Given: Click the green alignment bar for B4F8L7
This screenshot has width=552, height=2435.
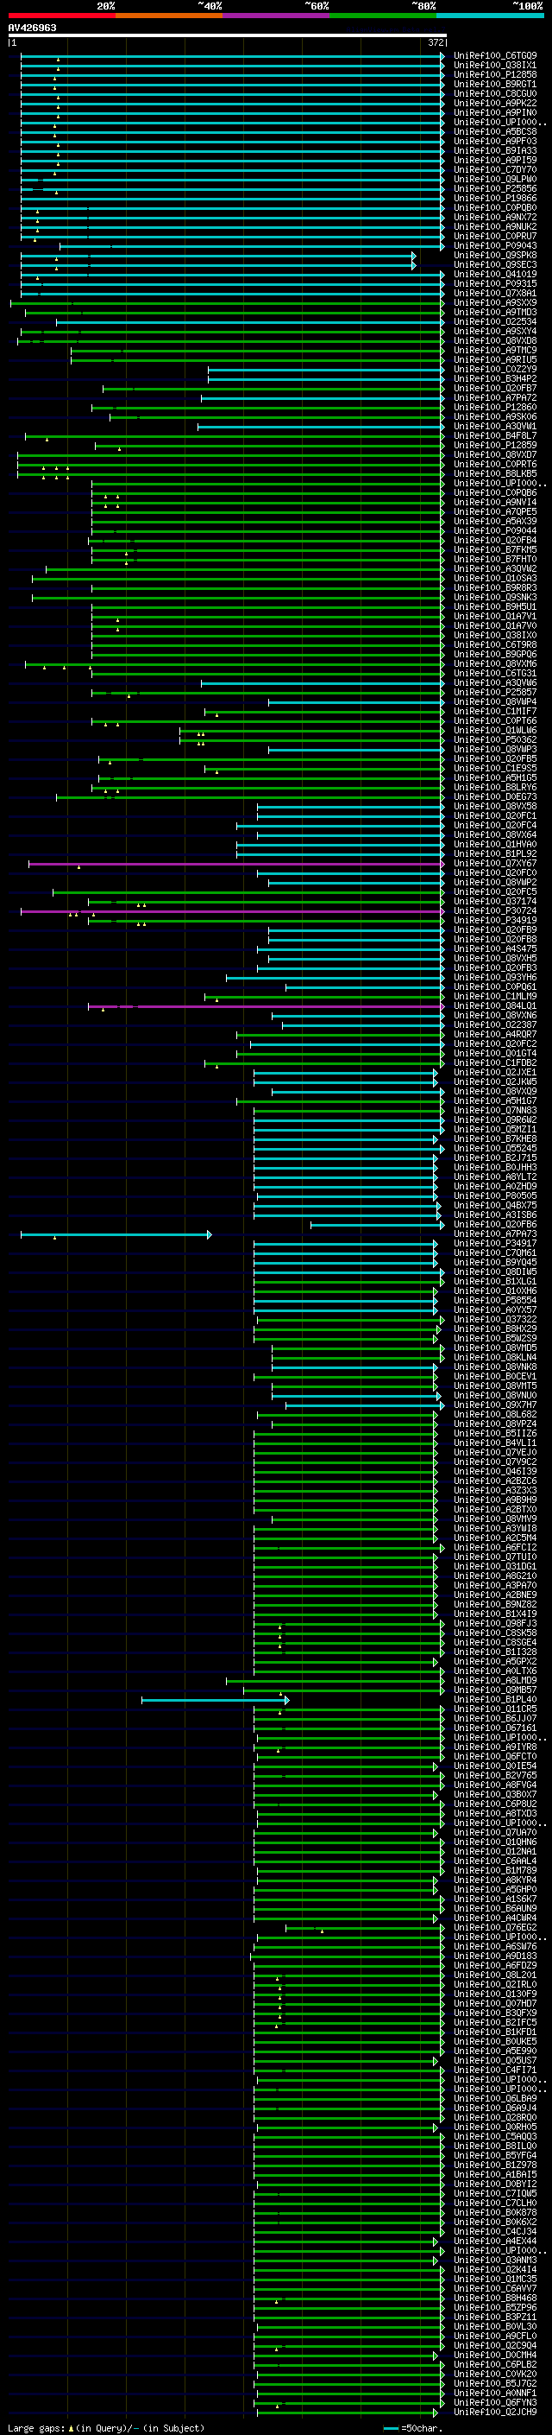Looking at the screenshot, I should (234, 435).
